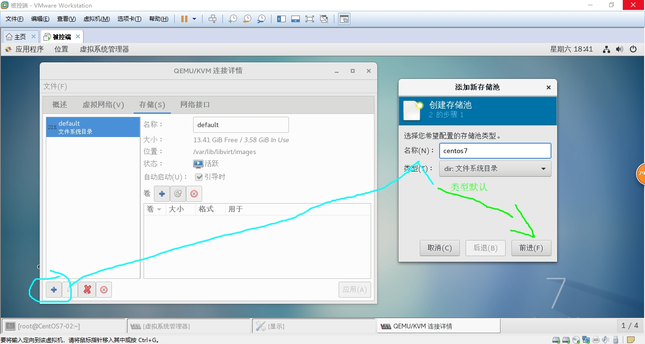
Task: Click 取消(C) in the add pool dialog
Action: [x=440, y=248]
